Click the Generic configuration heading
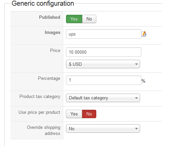Screen dimensions: 170x146 coord(43,3)
